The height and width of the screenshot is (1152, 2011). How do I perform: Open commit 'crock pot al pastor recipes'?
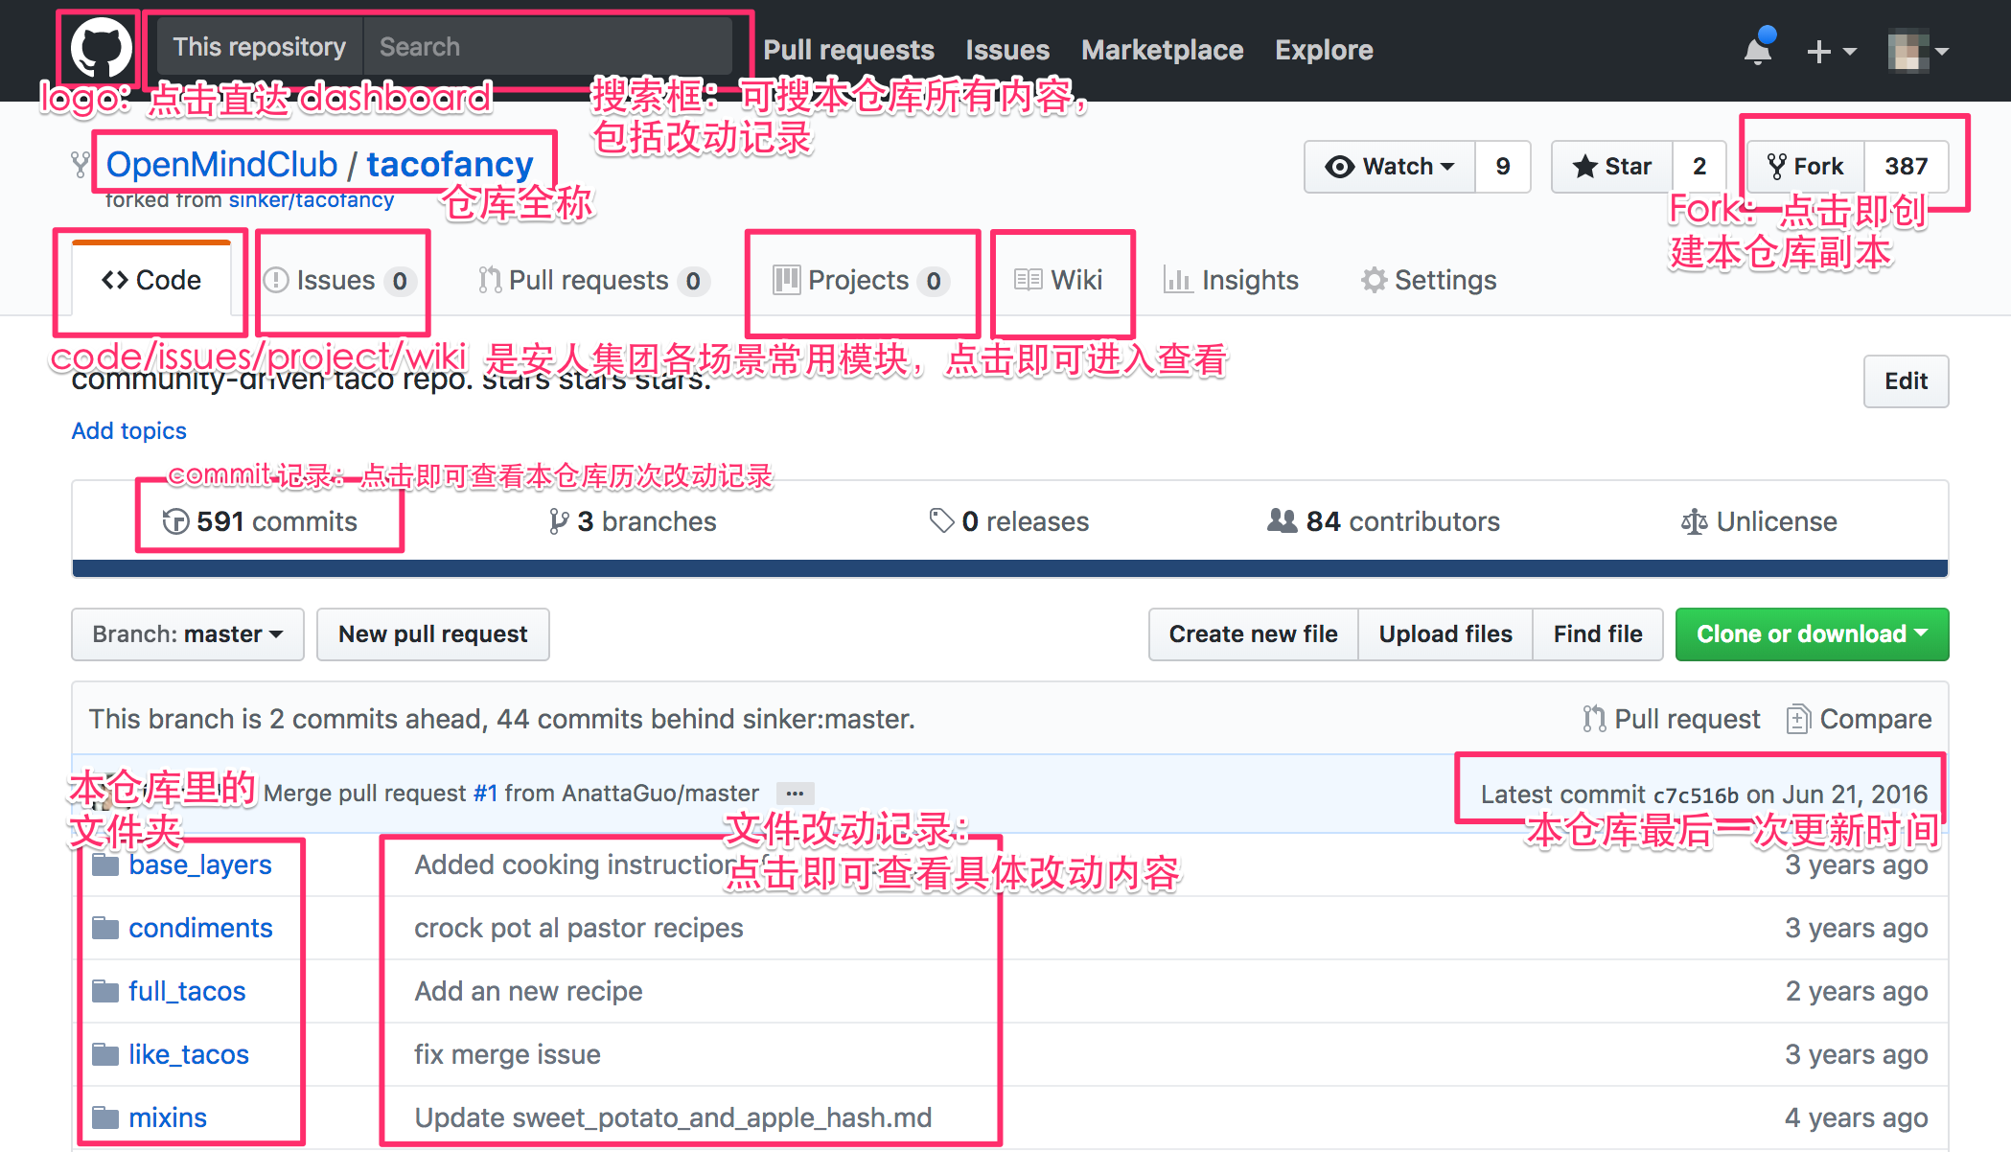(578, 929)
